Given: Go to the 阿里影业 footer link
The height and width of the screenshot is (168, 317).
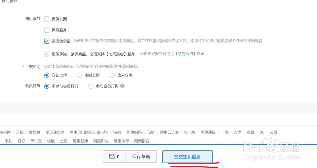Looking at the screenshot, I should pos(101,141).
